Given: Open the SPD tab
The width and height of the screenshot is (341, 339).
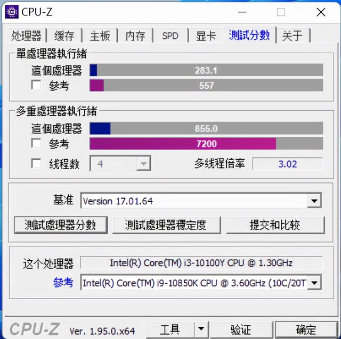Looking at the screenshot, I should click(170, 36).
